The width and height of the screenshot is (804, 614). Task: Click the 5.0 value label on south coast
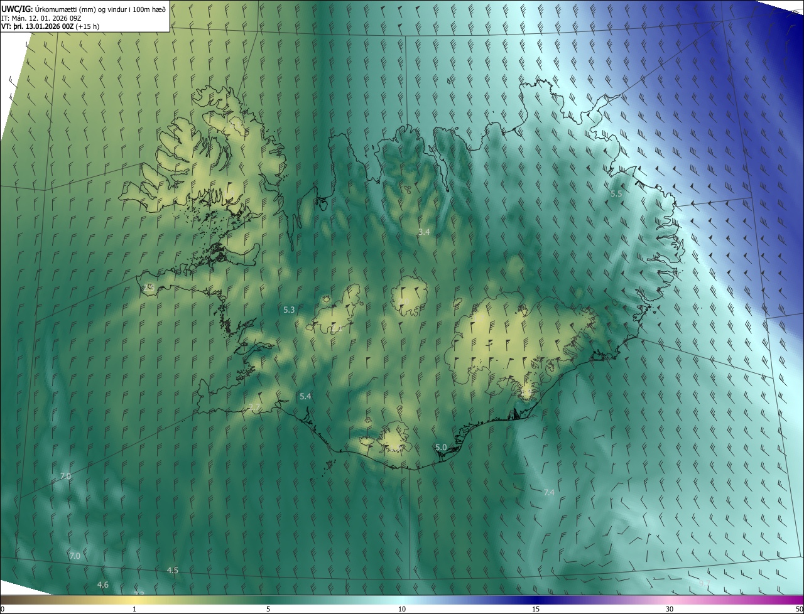(x=441, y=447)
